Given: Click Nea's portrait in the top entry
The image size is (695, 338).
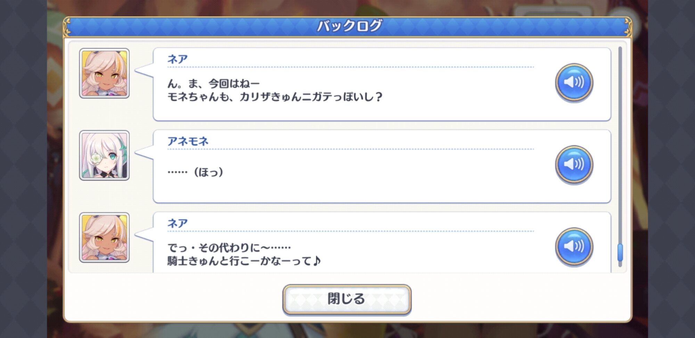Looking at the screenshot, I should click(104, 73).
